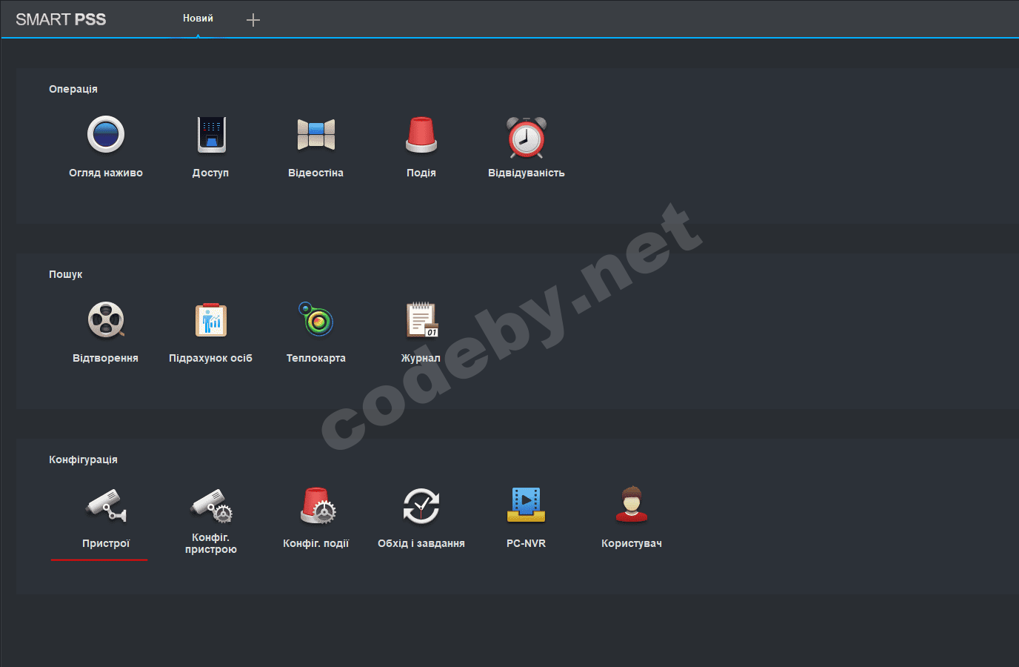
Task: Switch to the Новий tab
Action: pyautogui.click(x=198, y=19)
